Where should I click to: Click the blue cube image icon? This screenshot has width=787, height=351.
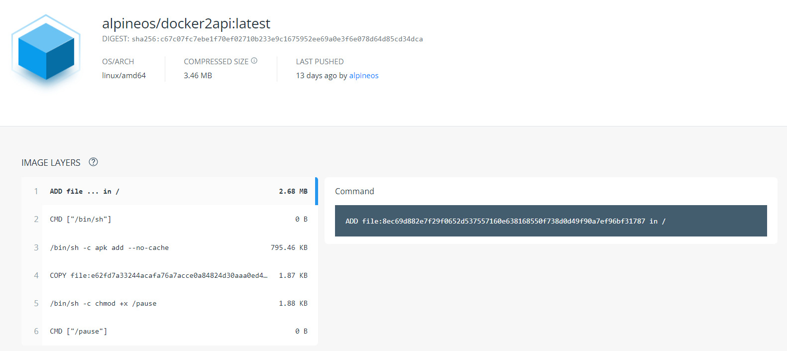coord(46,51)
